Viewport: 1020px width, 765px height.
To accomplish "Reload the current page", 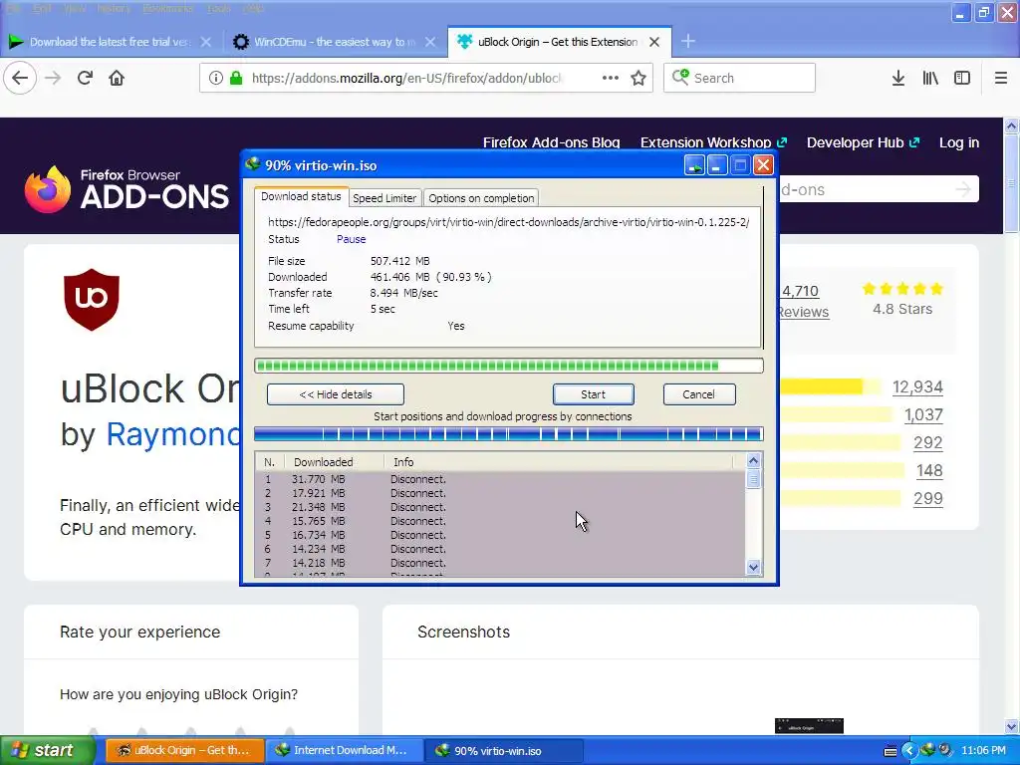I will click(85, 78).
